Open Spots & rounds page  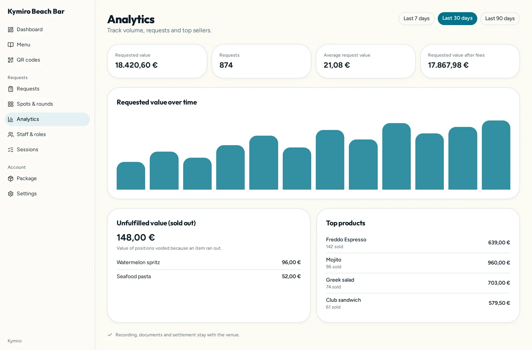coord(47,104)
